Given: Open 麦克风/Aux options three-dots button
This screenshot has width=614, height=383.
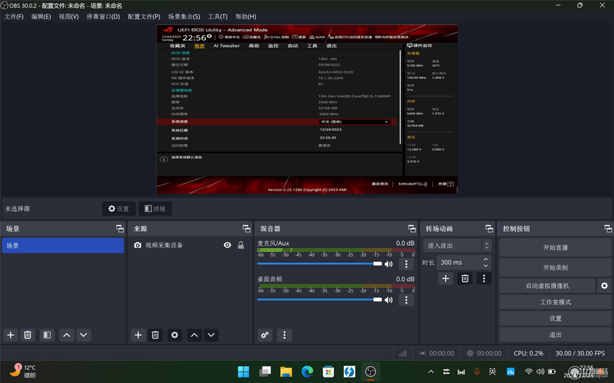Looking at the screenshot, I should 406,264.
